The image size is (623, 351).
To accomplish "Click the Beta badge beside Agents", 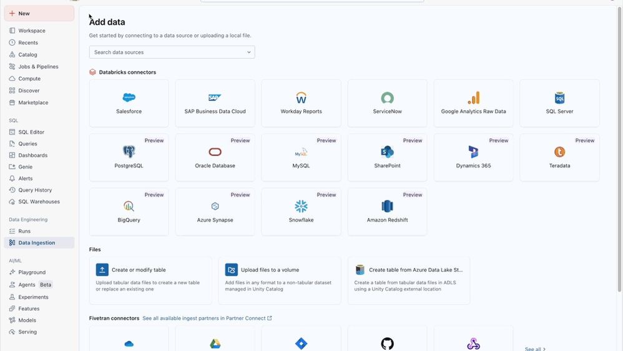I will [x=46, y=285].
